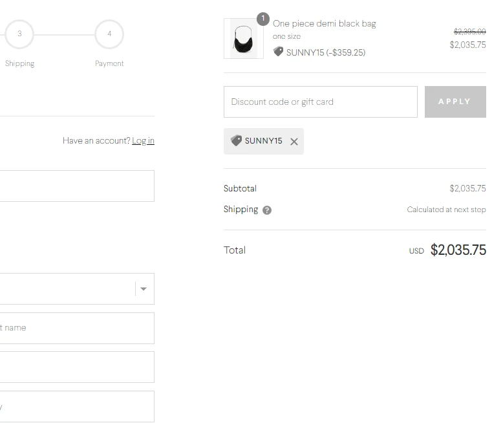Click the Shipping step label

click(20, 63)
